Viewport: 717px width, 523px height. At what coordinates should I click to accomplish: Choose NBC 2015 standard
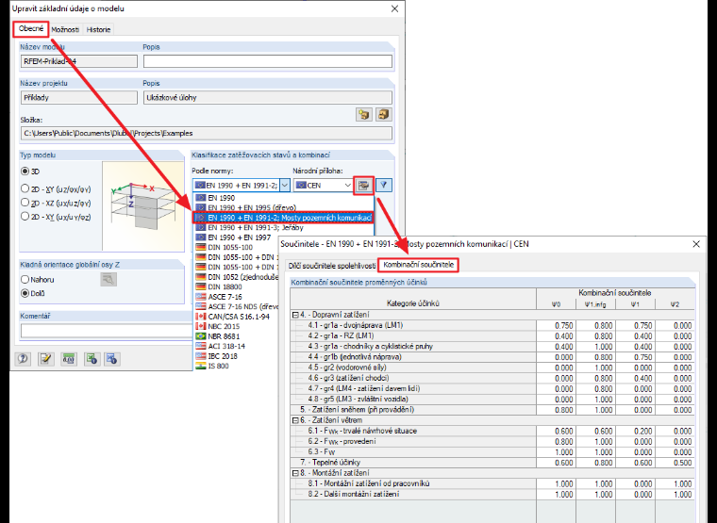(237, 327)
